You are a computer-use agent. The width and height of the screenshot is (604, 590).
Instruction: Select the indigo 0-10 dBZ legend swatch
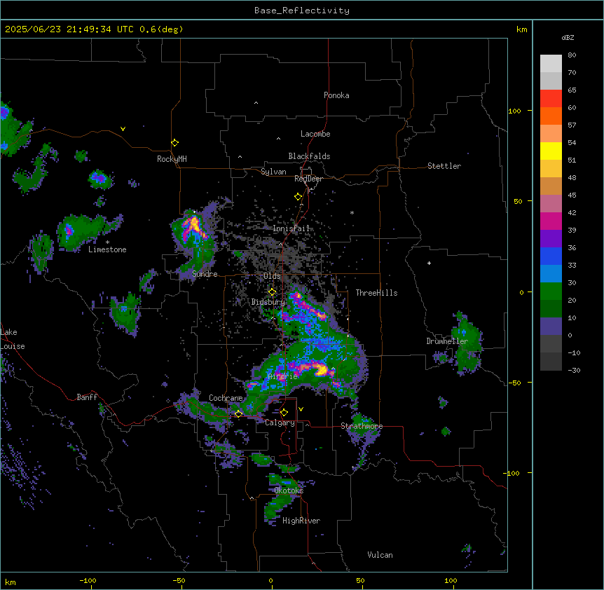pos(551,327)
